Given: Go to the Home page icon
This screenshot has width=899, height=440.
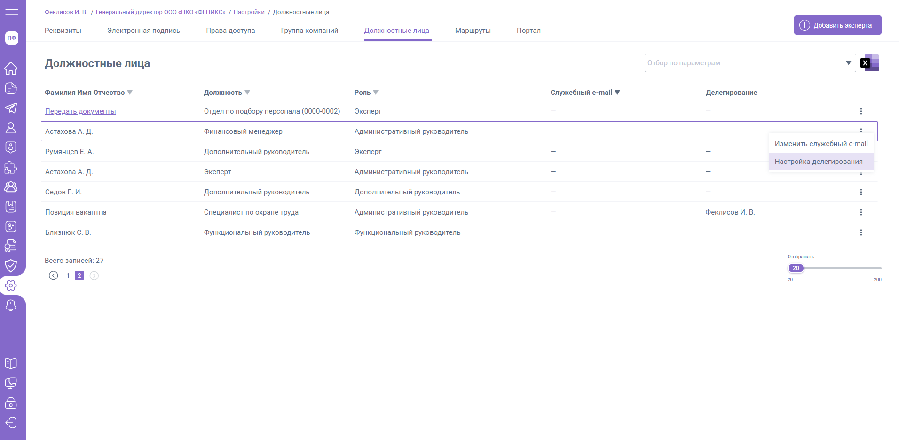Looking at the screenshot, I should pos(11,69).
